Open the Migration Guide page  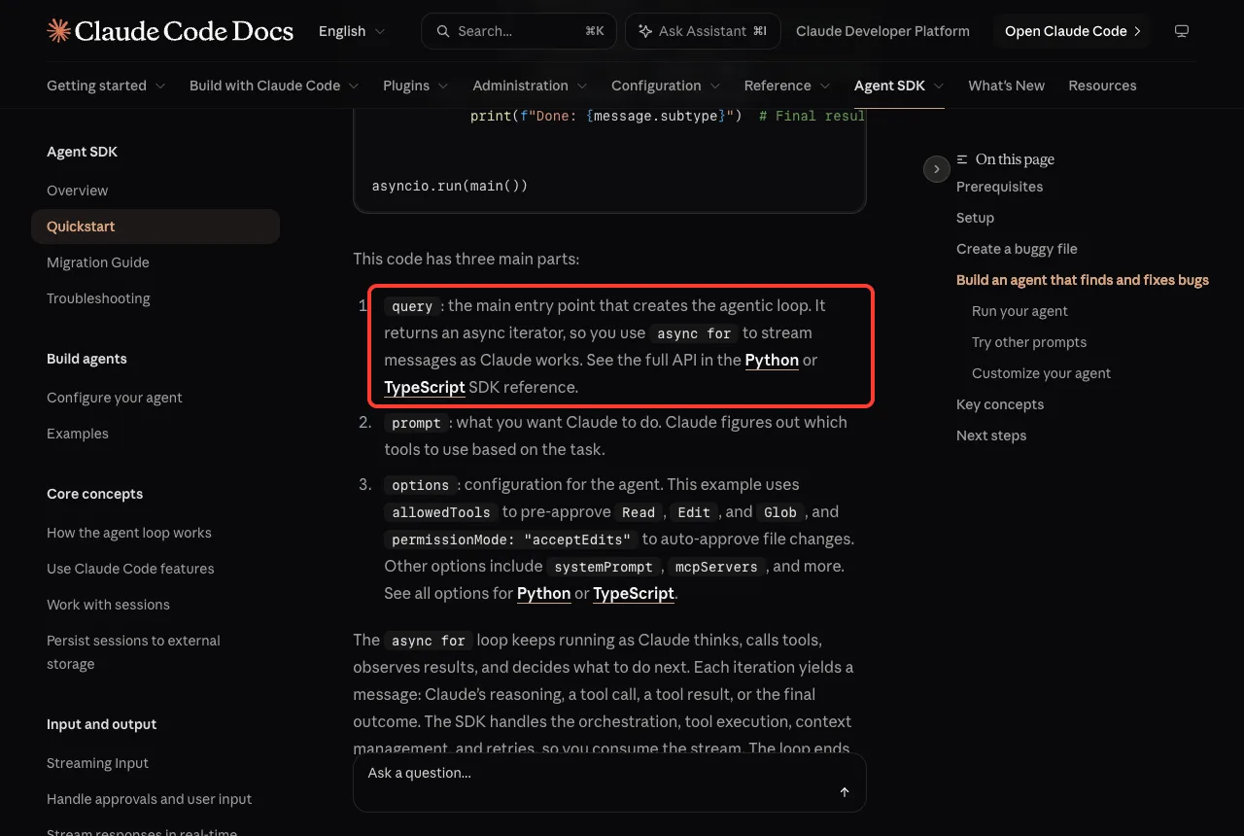[x=98, y=262]
